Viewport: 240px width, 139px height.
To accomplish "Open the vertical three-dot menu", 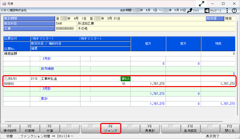I will (227, 11).
